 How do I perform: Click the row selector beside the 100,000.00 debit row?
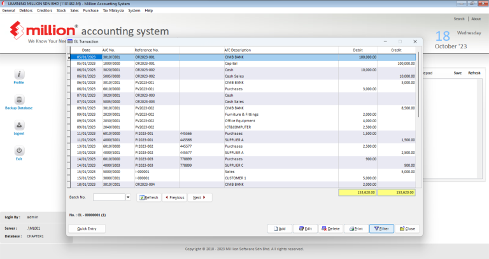click(x=69, y=57)
